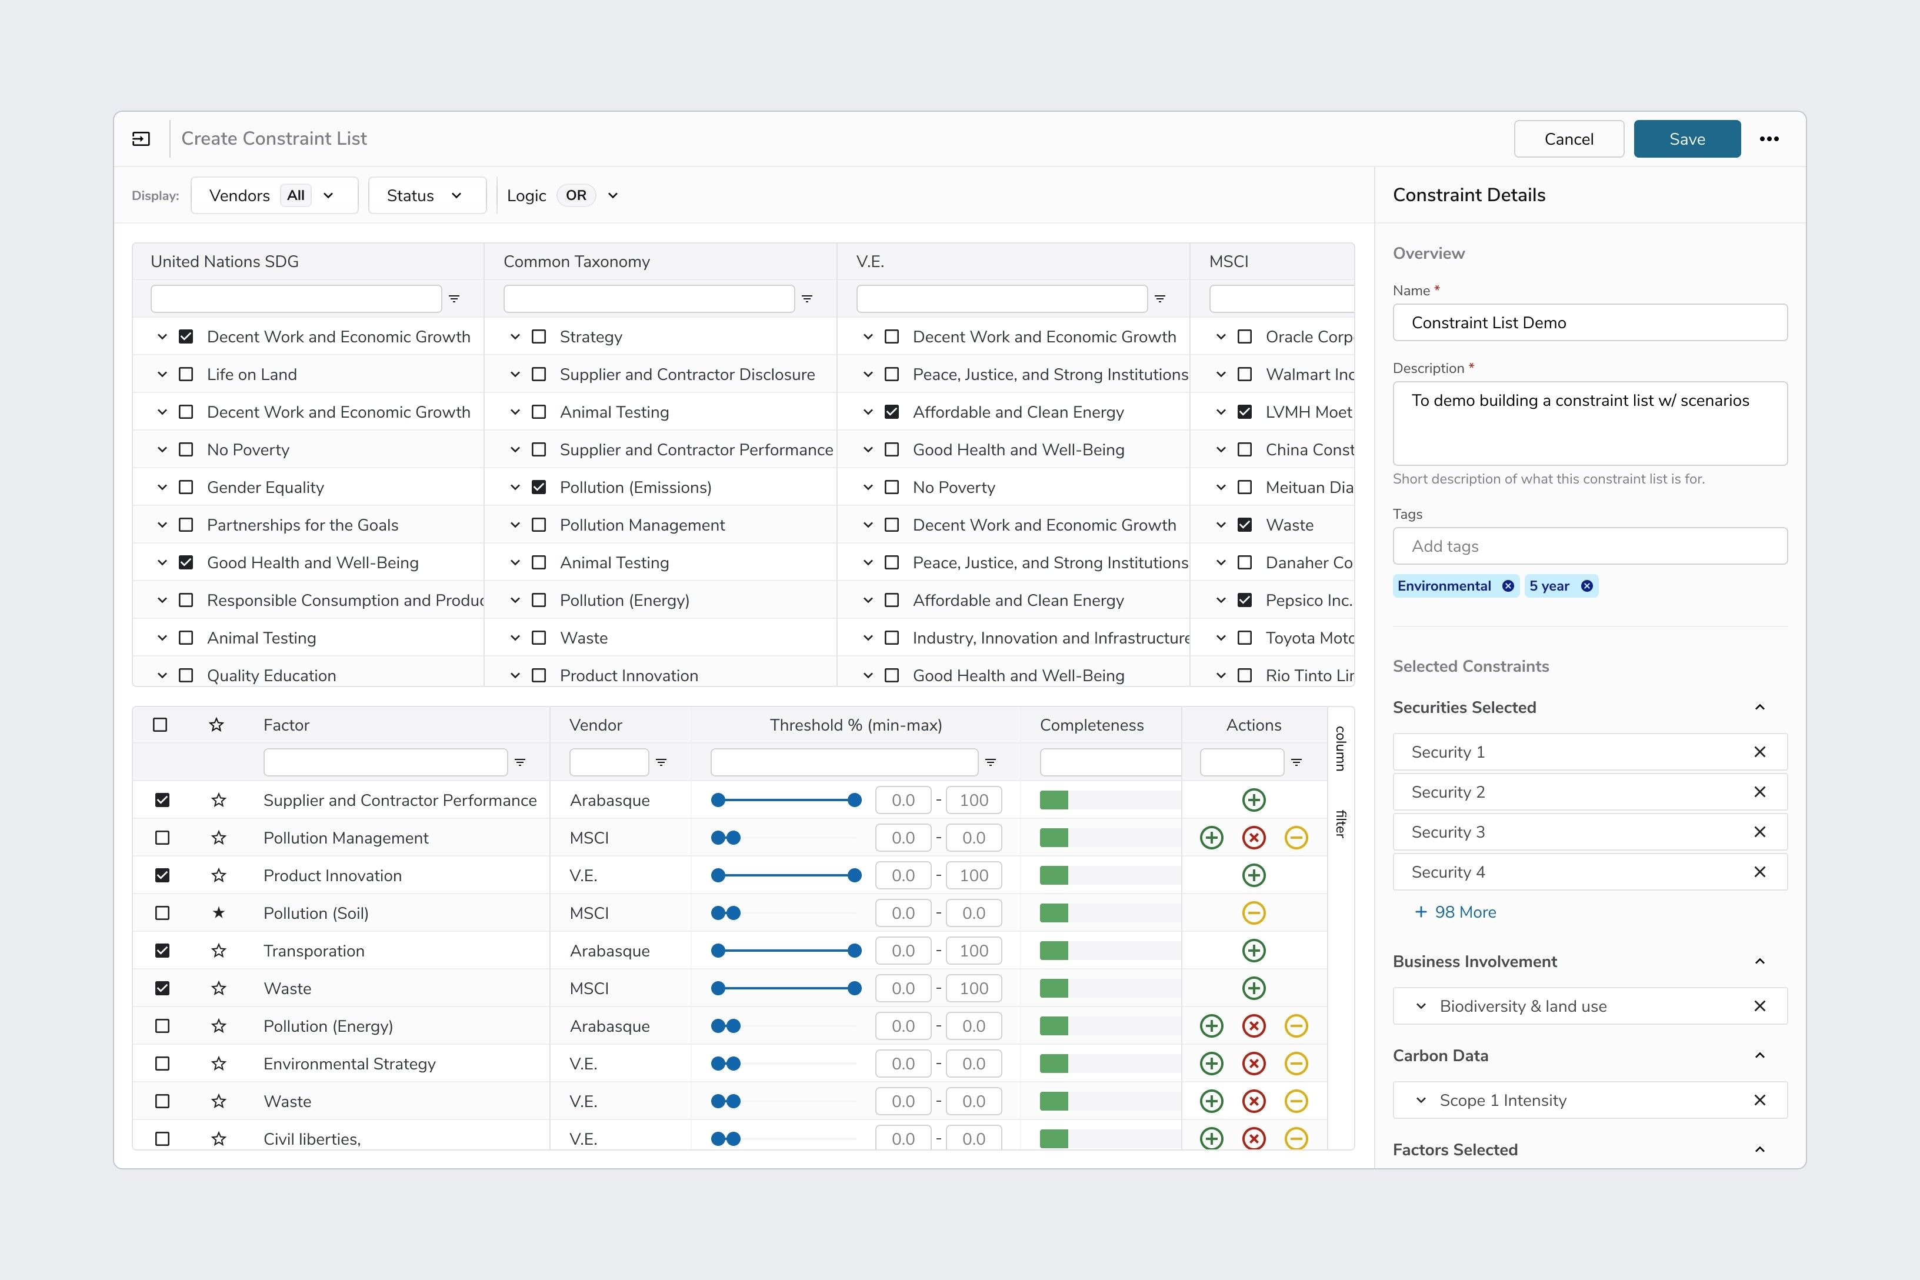Click threshold slider handle for Pollution Management

726,838
